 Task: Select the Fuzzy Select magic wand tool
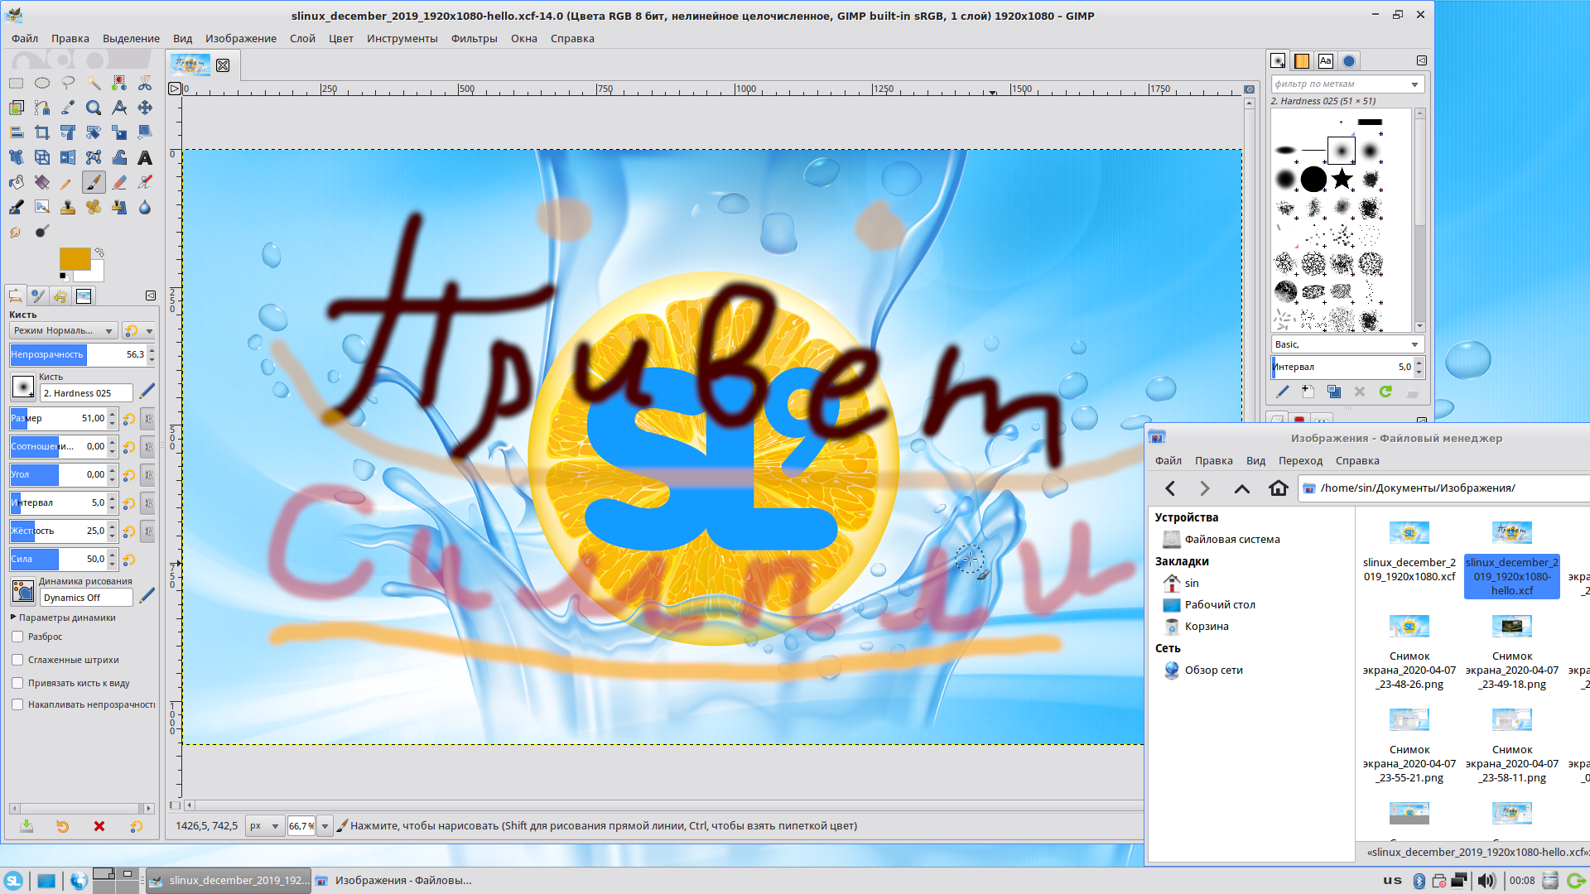click(94, 83)
